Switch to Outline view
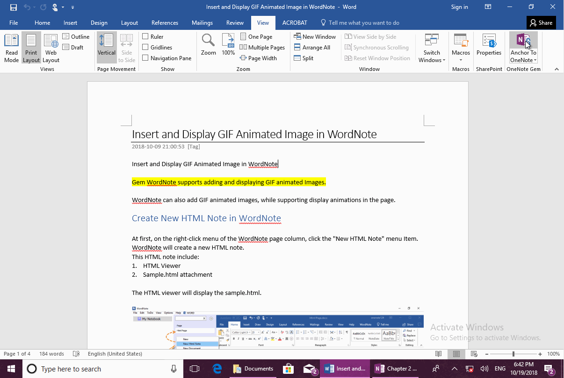 (x=76, y=37)
